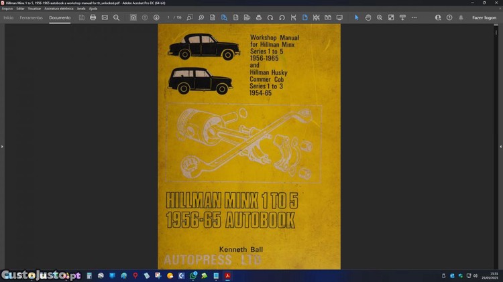The image size is (503, 282).
Task: Click the notifications bell icon
Action: click(461, 17)
